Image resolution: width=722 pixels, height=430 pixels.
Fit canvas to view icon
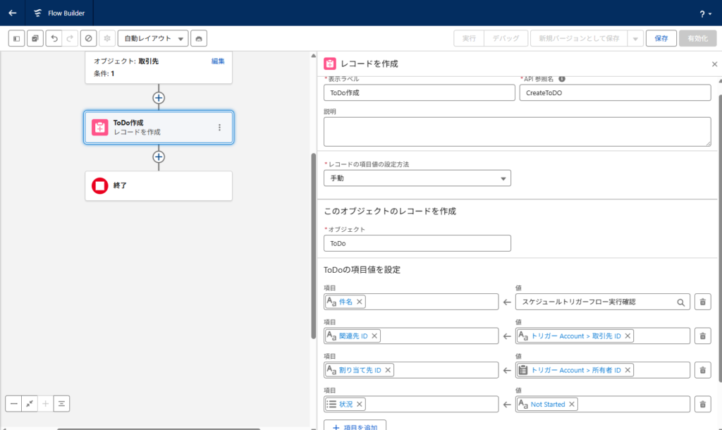pyautogui.click(x=30, y=404)
